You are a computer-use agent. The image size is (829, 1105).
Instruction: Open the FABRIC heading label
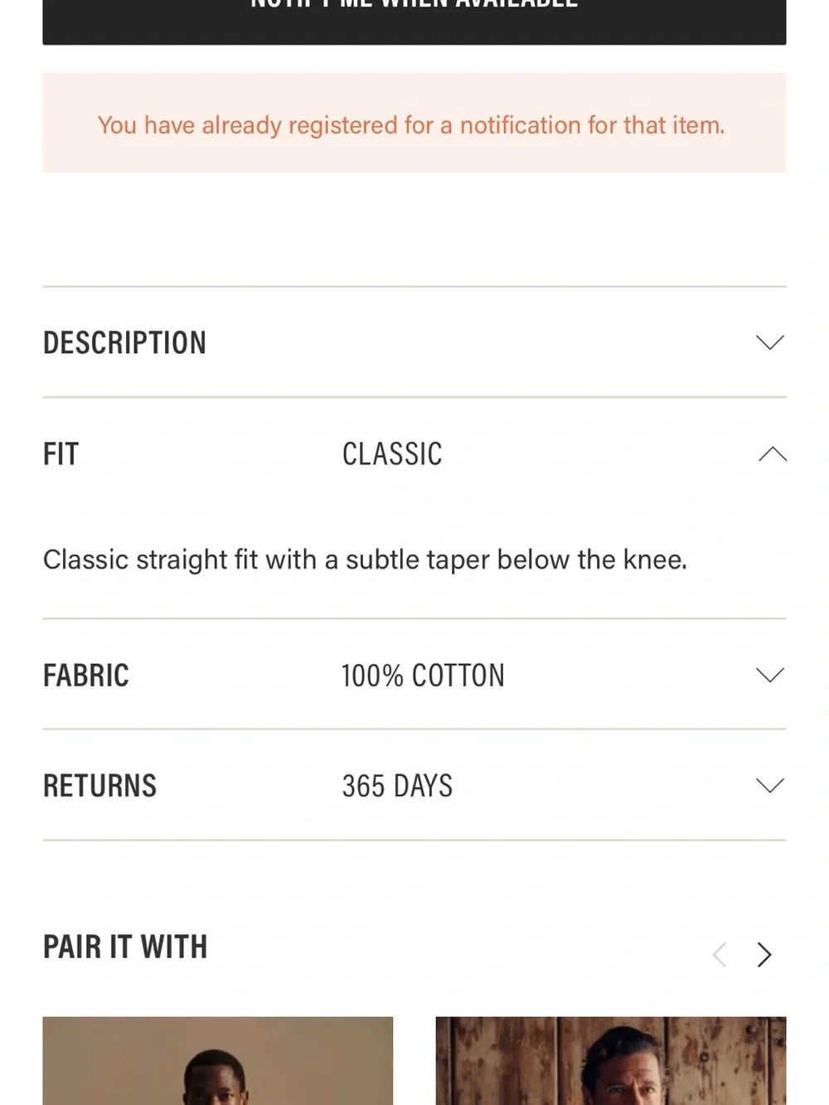tap(86, 676)
